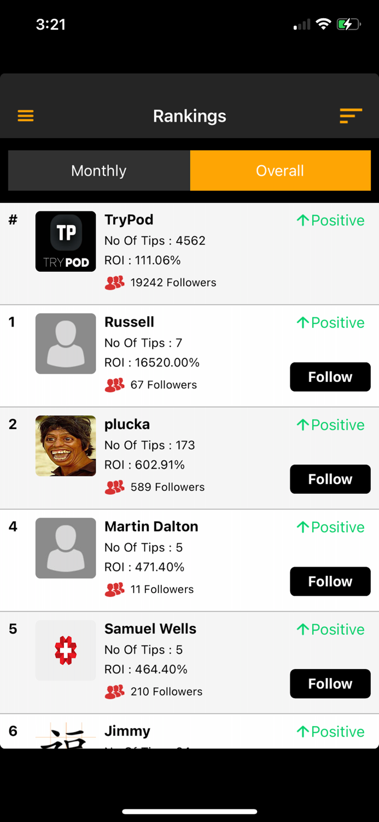The height and width of the screenshot is (822, 379).
Task: Tap Russell's default avatar
Action: click(x=66, y=344)
